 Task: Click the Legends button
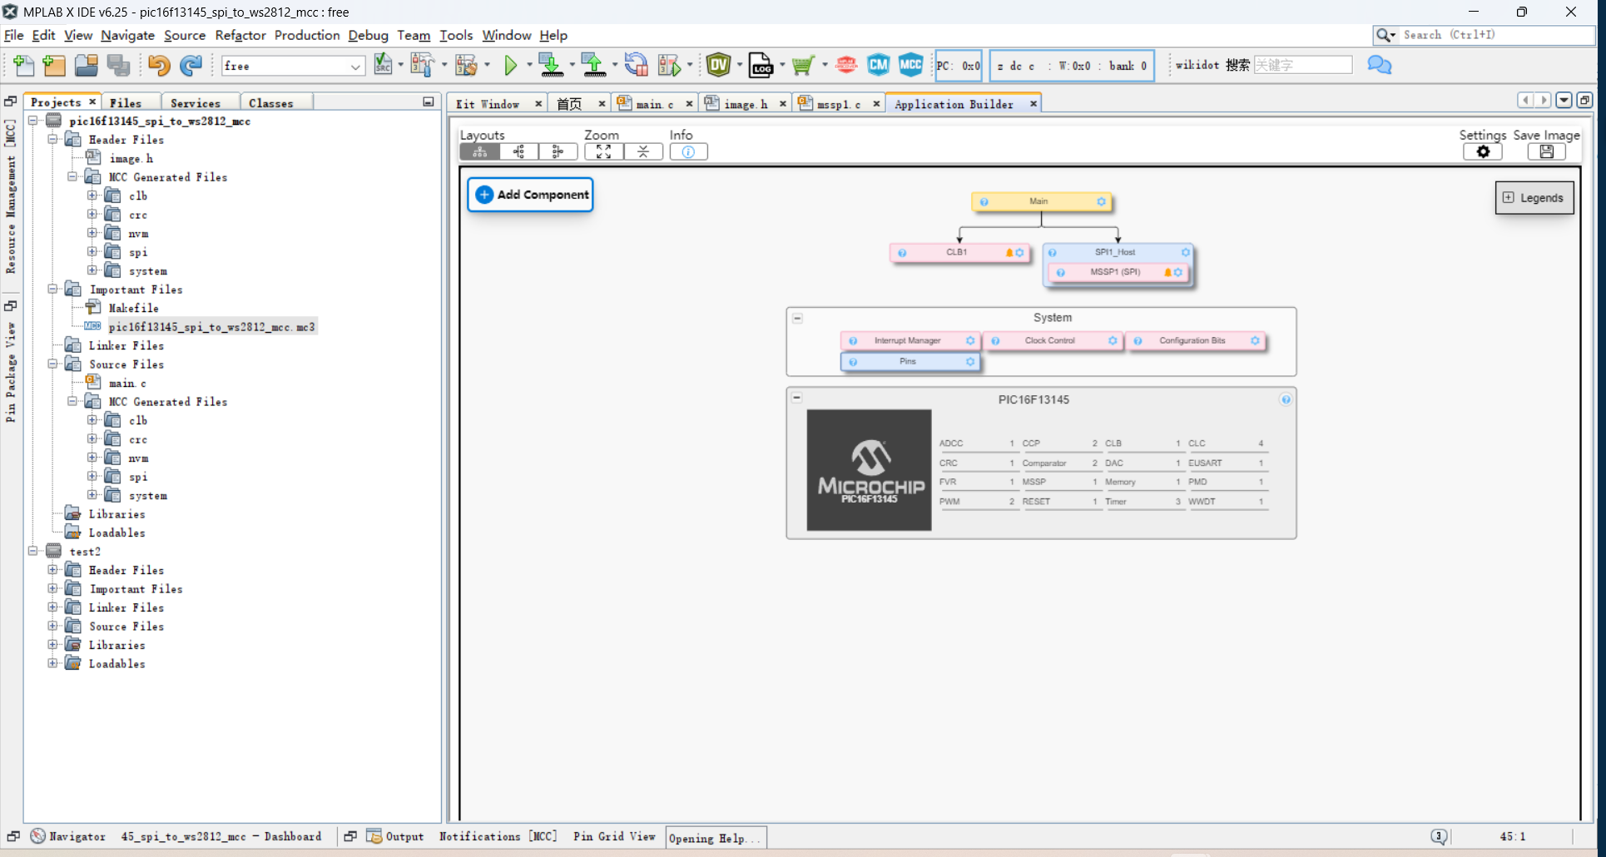click(1534, 198)
